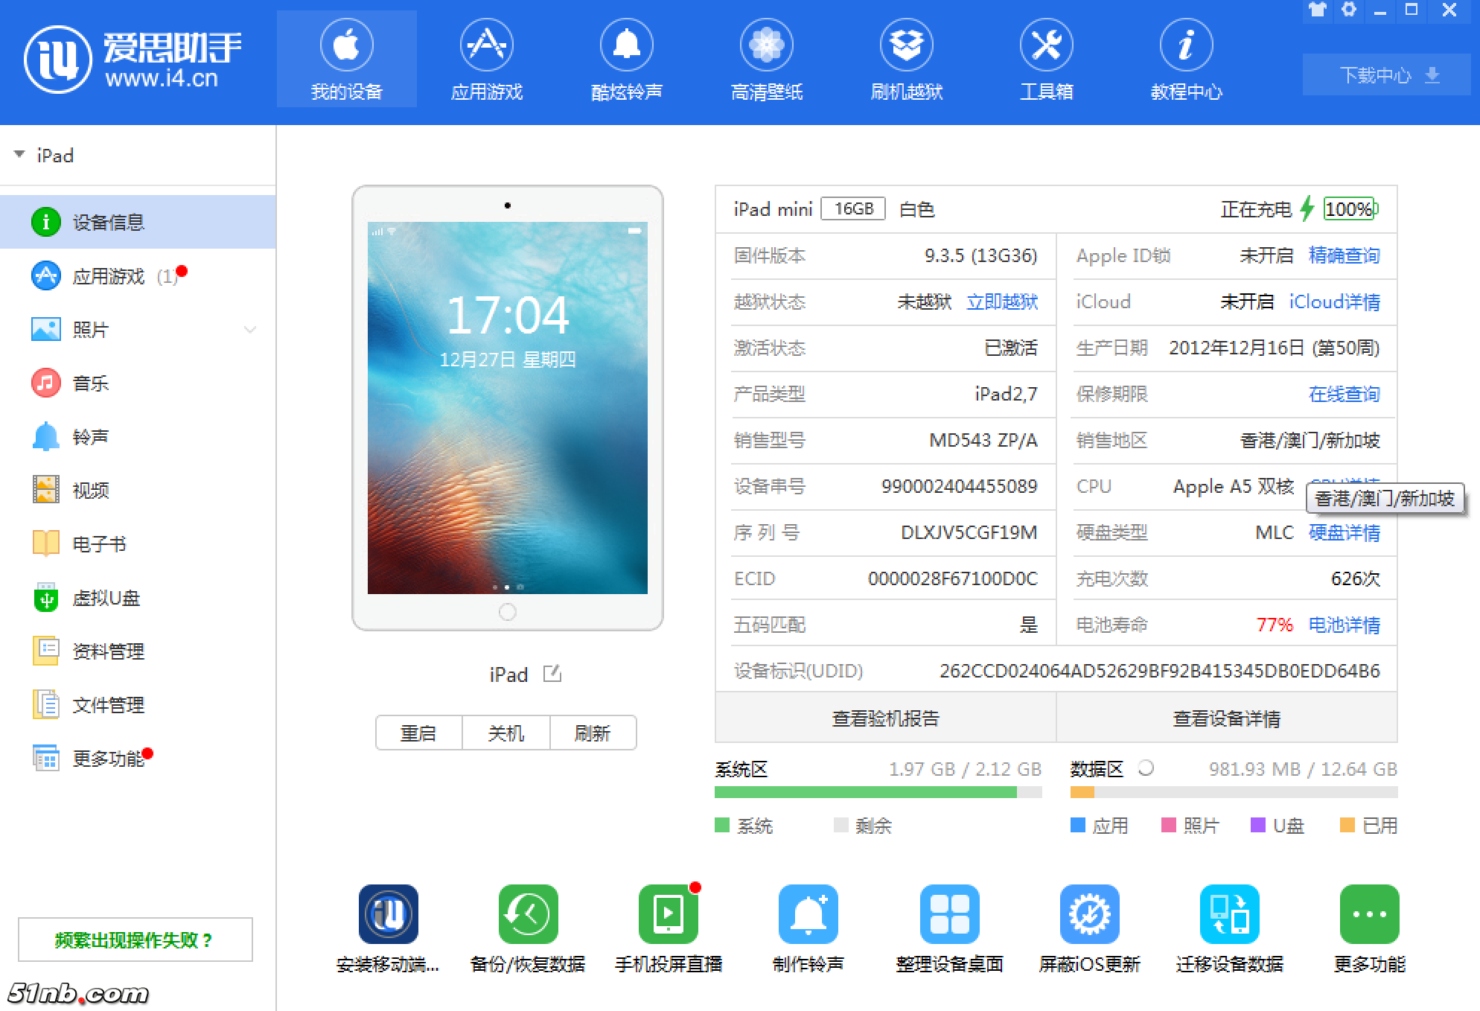Screen dimensions: 1480x1011
Task: Open the 应用游戏 section in top toolbar
Action: click(x=485, y=60)
